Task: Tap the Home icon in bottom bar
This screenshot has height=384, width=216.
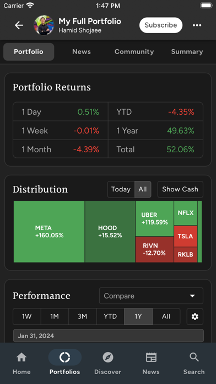Action: (x=21, y=358)
